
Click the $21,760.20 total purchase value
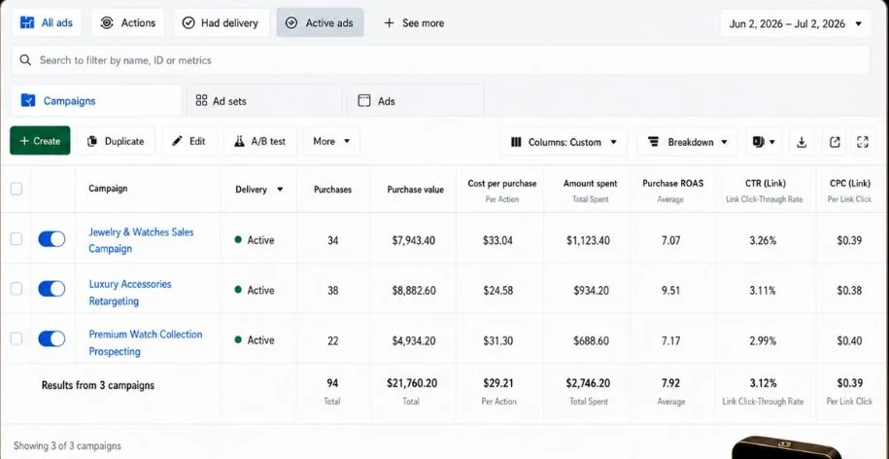coord(412,383)
